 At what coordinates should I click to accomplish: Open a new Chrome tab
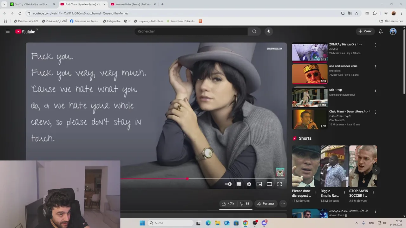click(x=162, y=4)
